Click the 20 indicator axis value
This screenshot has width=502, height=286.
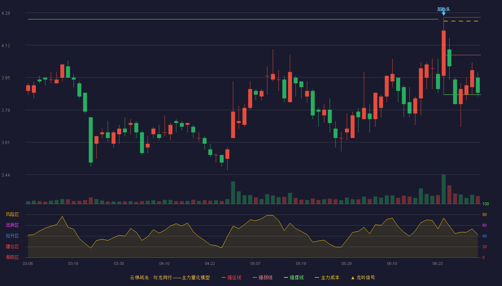coord(484,247)
